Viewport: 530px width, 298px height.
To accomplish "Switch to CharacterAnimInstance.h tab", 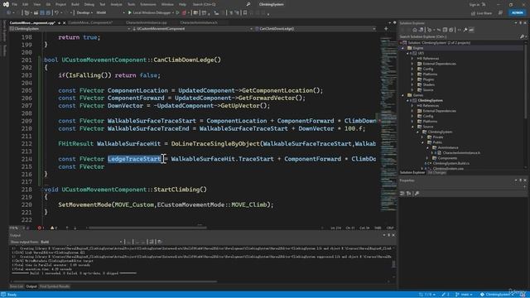I will [x=199, y=22].
